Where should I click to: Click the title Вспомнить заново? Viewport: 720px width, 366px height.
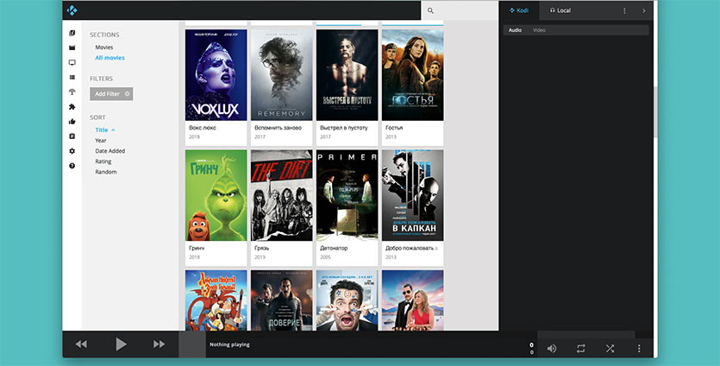coord(278,128)
